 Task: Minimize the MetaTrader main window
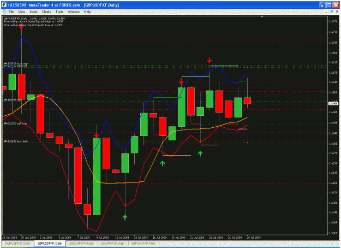tap(322, 5)
